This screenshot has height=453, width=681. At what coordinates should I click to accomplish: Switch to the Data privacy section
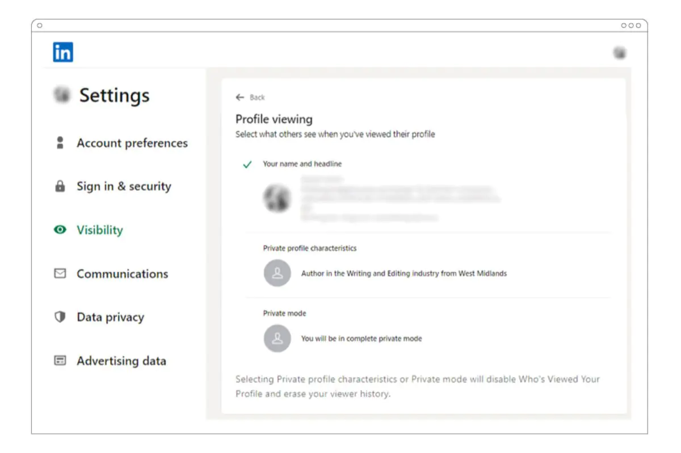(x=110, y=317)
